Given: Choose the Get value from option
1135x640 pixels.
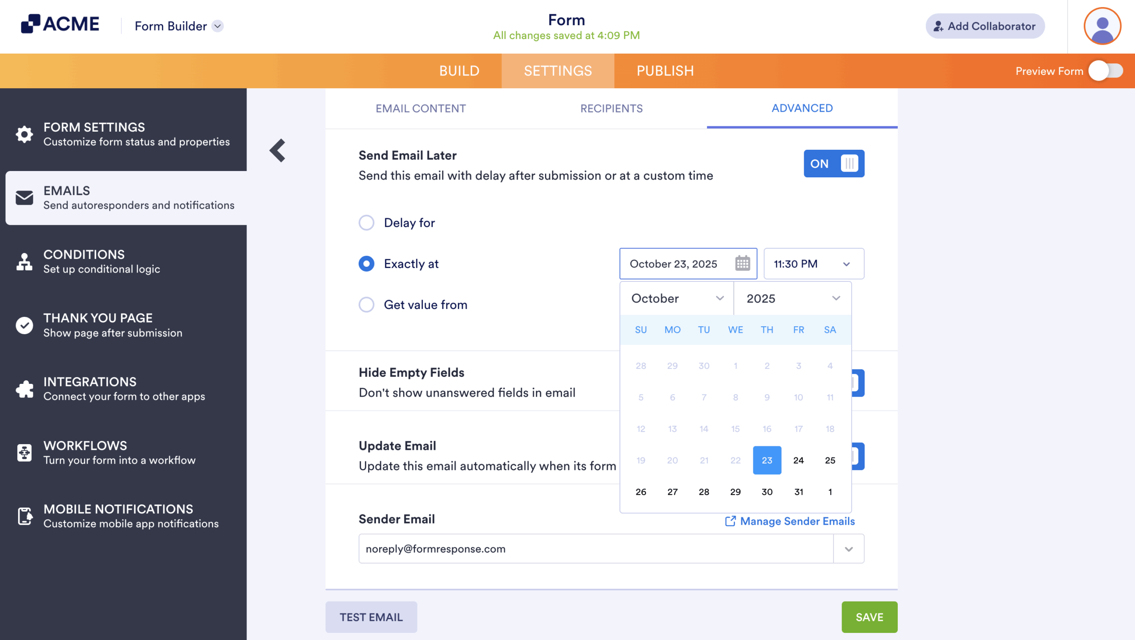Looking at the screenshot, I should tap(366, 304).
